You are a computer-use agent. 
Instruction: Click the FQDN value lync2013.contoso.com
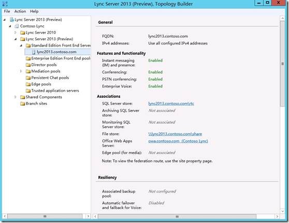point(168,36)
